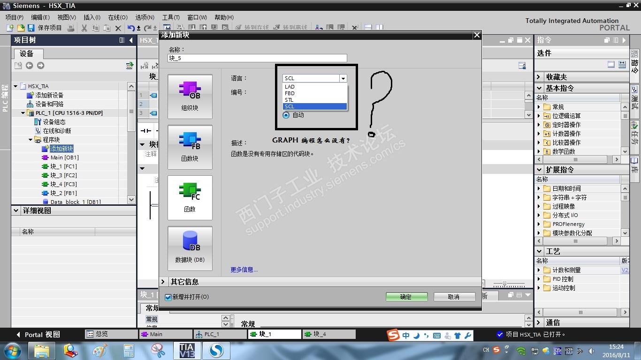Click the forward arrow in project tree

(40, 66)
